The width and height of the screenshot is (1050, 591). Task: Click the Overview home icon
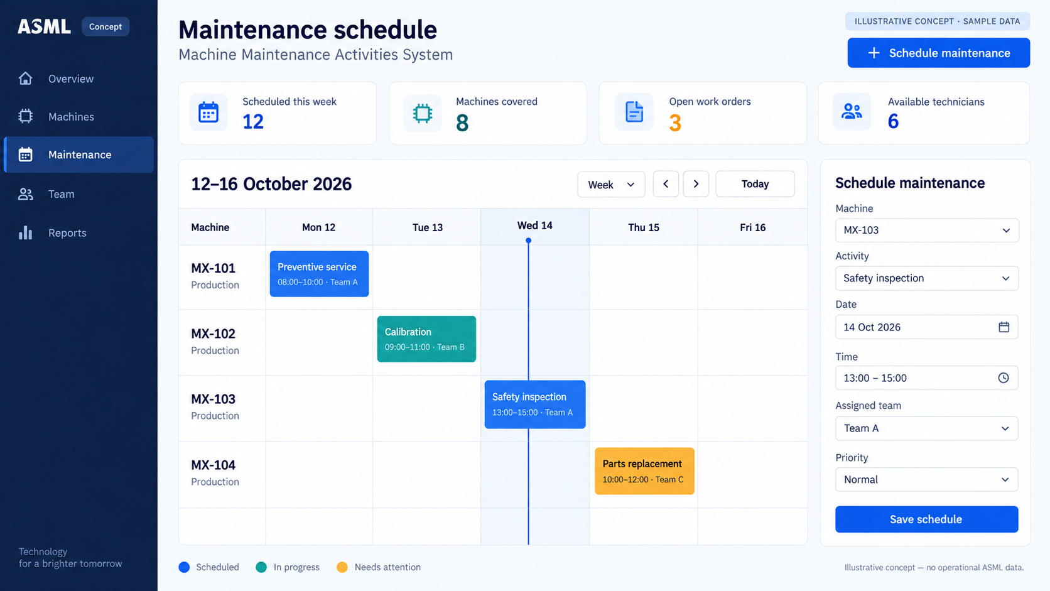click(25, 79)
